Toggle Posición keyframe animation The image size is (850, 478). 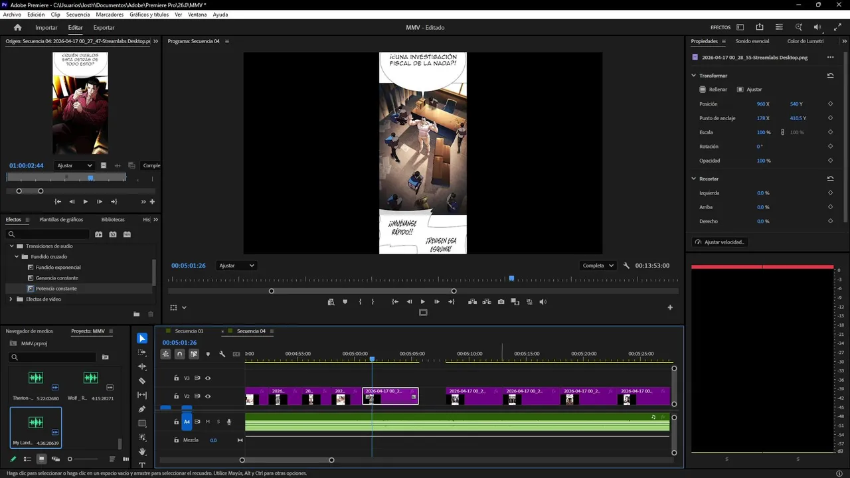click(830, 104)
